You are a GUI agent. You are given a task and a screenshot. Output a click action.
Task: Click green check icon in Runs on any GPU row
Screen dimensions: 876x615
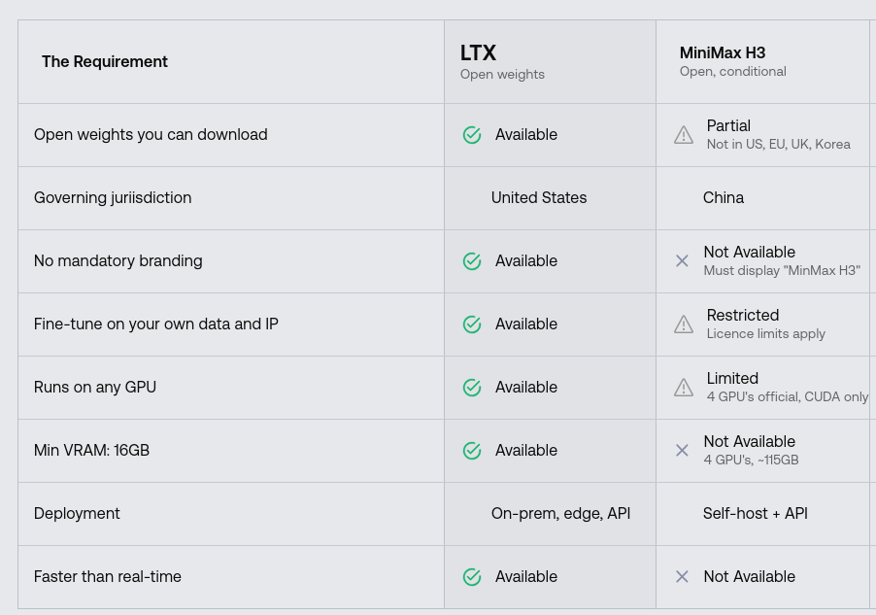pos(472,388)
